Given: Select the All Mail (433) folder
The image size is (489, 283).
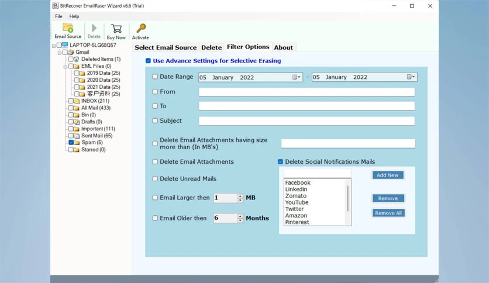Looking at the screenshot, I should click(96, 108).
